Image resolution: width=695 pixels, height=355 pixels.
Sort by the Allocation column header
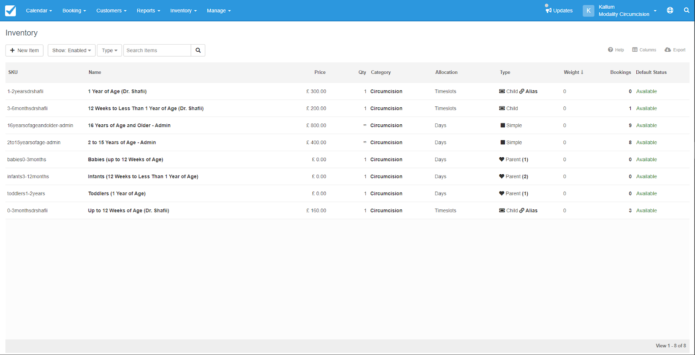pyautogui.click(x=446, y=72)
